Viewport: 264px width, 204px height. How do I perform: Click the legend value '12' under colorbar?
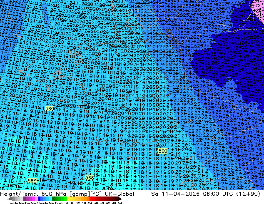click(78, 203)
